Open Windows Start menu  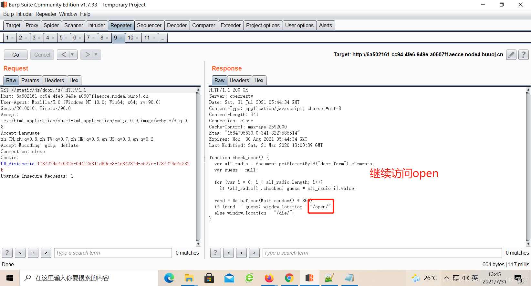pos(10,278)
